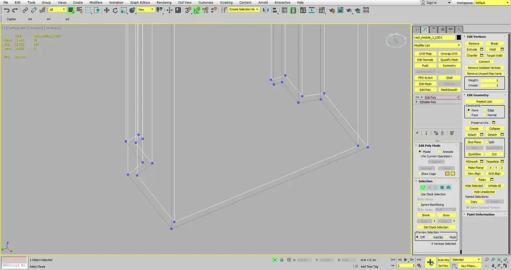Click the Pin Stack icon
The image size is (511, 270).
(417, 133)
